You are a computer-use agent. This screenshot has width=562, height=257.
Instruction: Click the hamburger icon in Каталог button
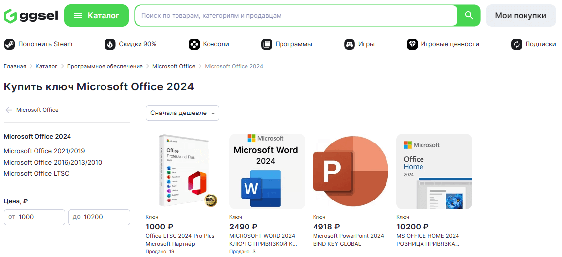(78, 16)
